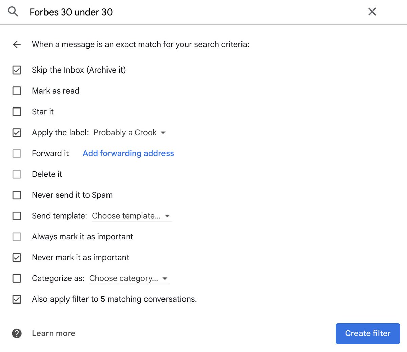Image resolution: width=407 pixels, height=352 pixels.
Task: Tick the Send template checkbox
Action: [17, 216]
